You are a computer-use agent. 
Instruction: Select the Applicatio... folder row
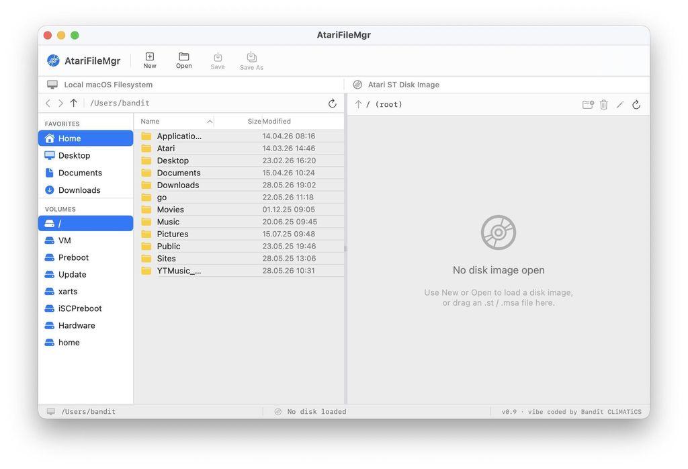240,136
